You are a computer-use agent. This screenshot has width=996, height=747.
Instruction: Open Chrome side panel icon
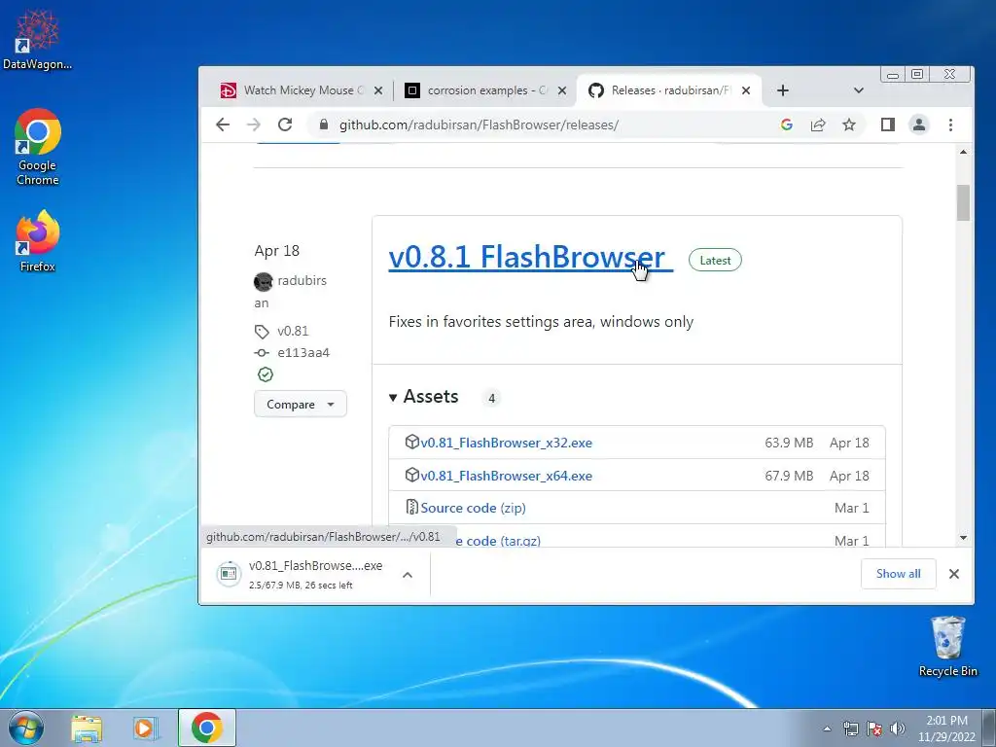coord(887,125)
